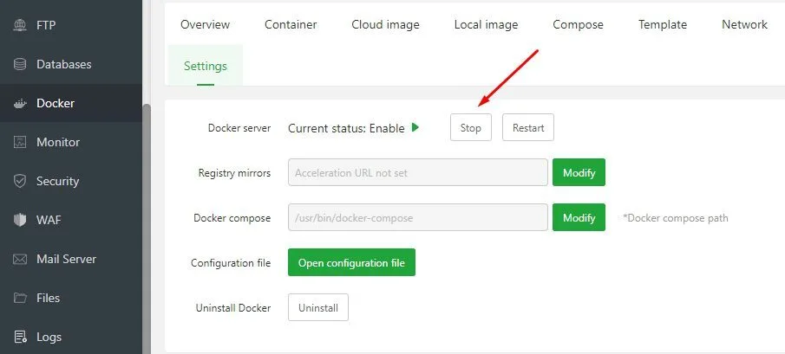The height and width of the screenshot is (354, 785).
Task: Switch to the Template tab
Action: pos(663,24)
